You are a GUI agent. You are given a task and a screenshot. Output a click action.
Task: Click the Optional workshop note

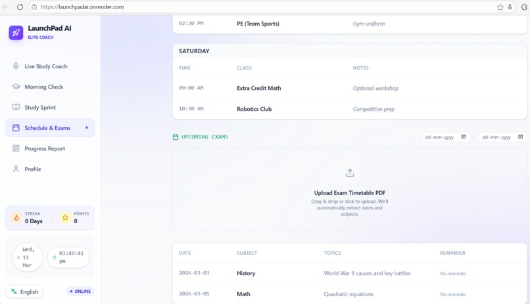[375, 88]
